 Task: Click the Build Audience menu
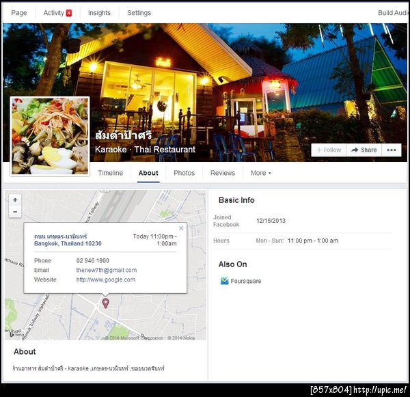(392, 13)
